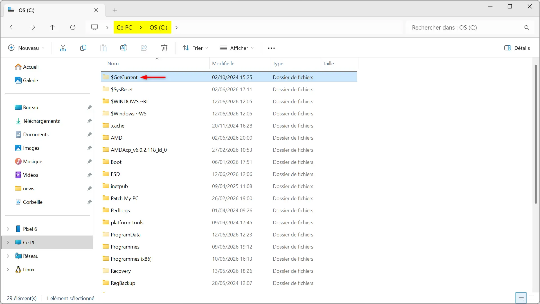Screen dimensions: 540x304
Task: Select the $Windows.~WS folder
Action: pos(229,113)
